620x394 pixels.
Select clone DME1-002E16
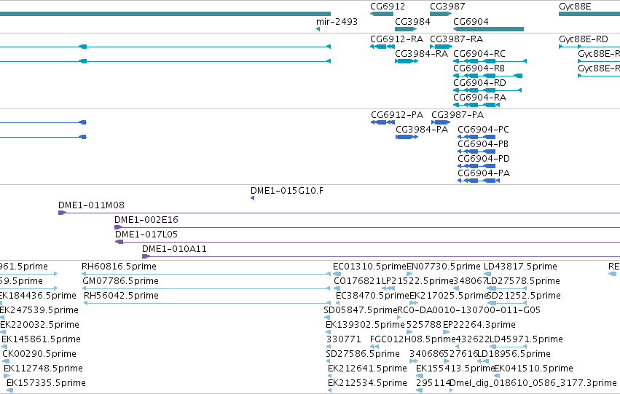tap(146, 220)
